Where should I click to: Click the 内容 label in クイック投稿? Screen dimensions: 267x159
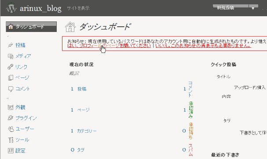pyautogui.click(x=226, y=97)
